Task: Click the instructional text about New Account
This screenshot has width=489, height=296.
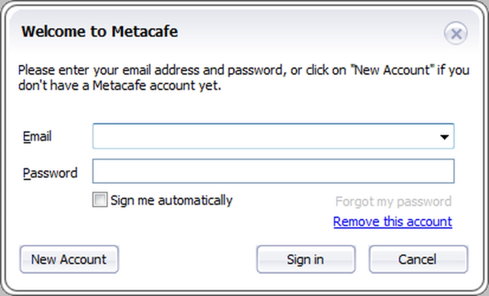Action: coord(244,77)
